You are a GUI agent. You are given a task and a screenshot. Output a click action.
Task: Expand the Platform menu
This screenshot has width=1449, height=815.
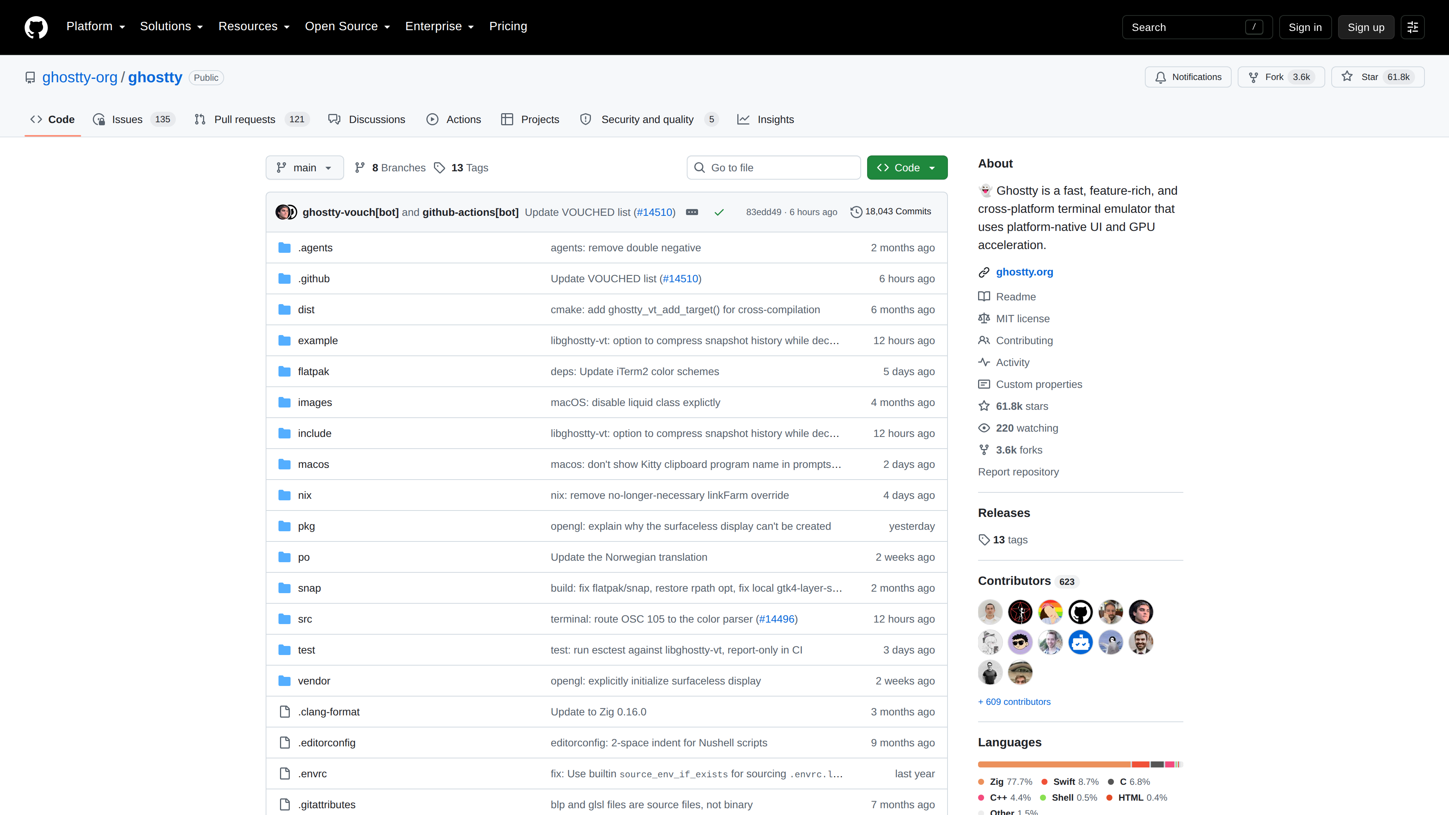(x=95, y=26)
